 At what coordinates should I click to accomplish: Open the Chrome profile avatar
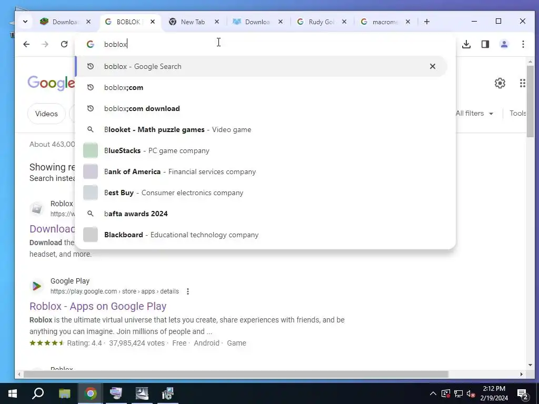(x=504, y=44)
